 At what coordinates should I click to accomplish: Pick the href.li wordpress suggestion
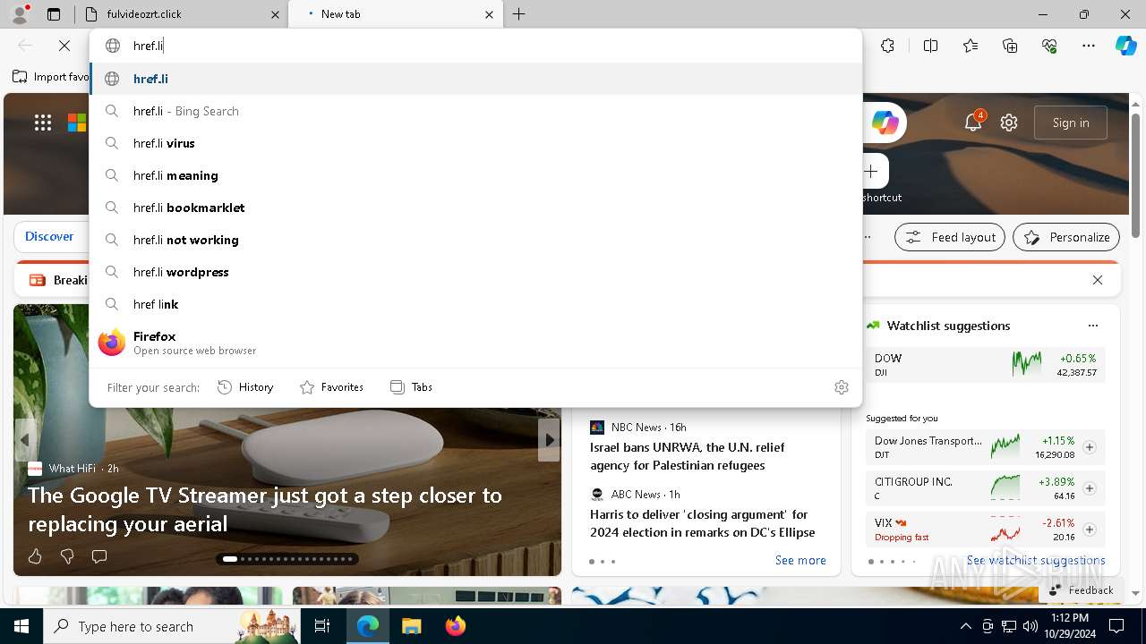point(475,272)
